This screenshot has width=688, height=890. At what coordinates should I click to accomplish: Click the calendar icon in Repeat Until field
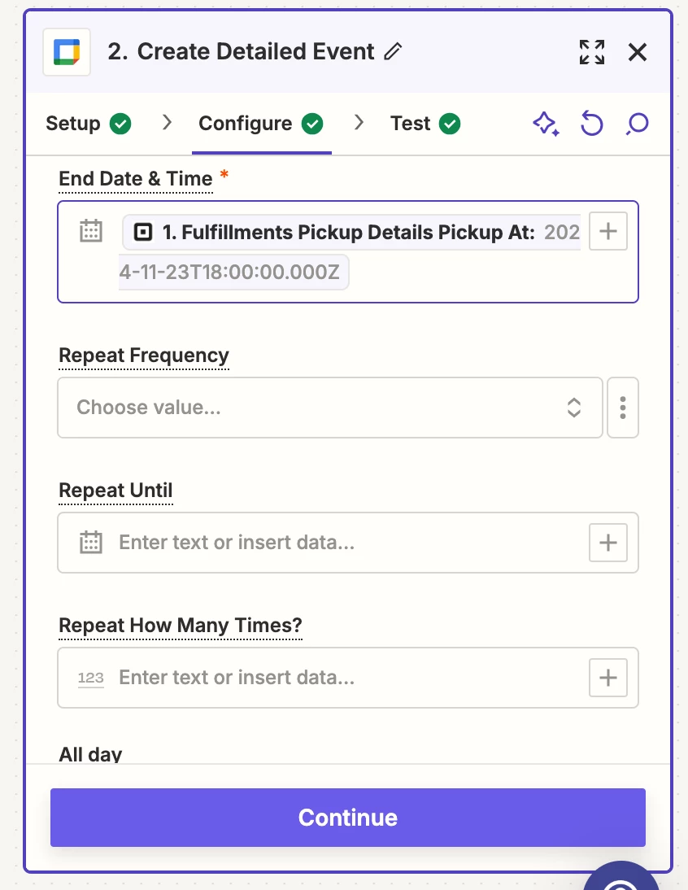click(x=91, y=543)
